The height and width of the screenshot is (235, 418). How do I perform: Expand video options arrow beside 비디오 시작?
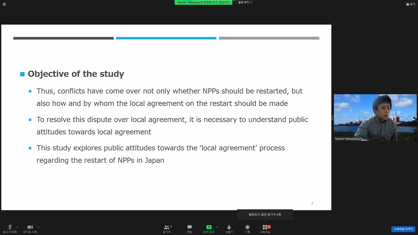pyautogui.click(x=38, y=227)
